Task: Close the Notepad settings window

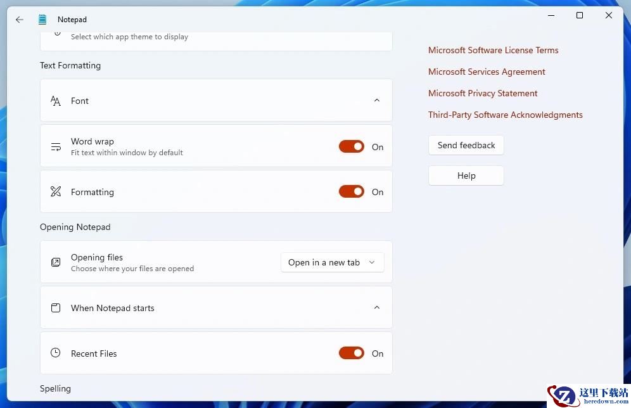Action: tap(608, 15)
